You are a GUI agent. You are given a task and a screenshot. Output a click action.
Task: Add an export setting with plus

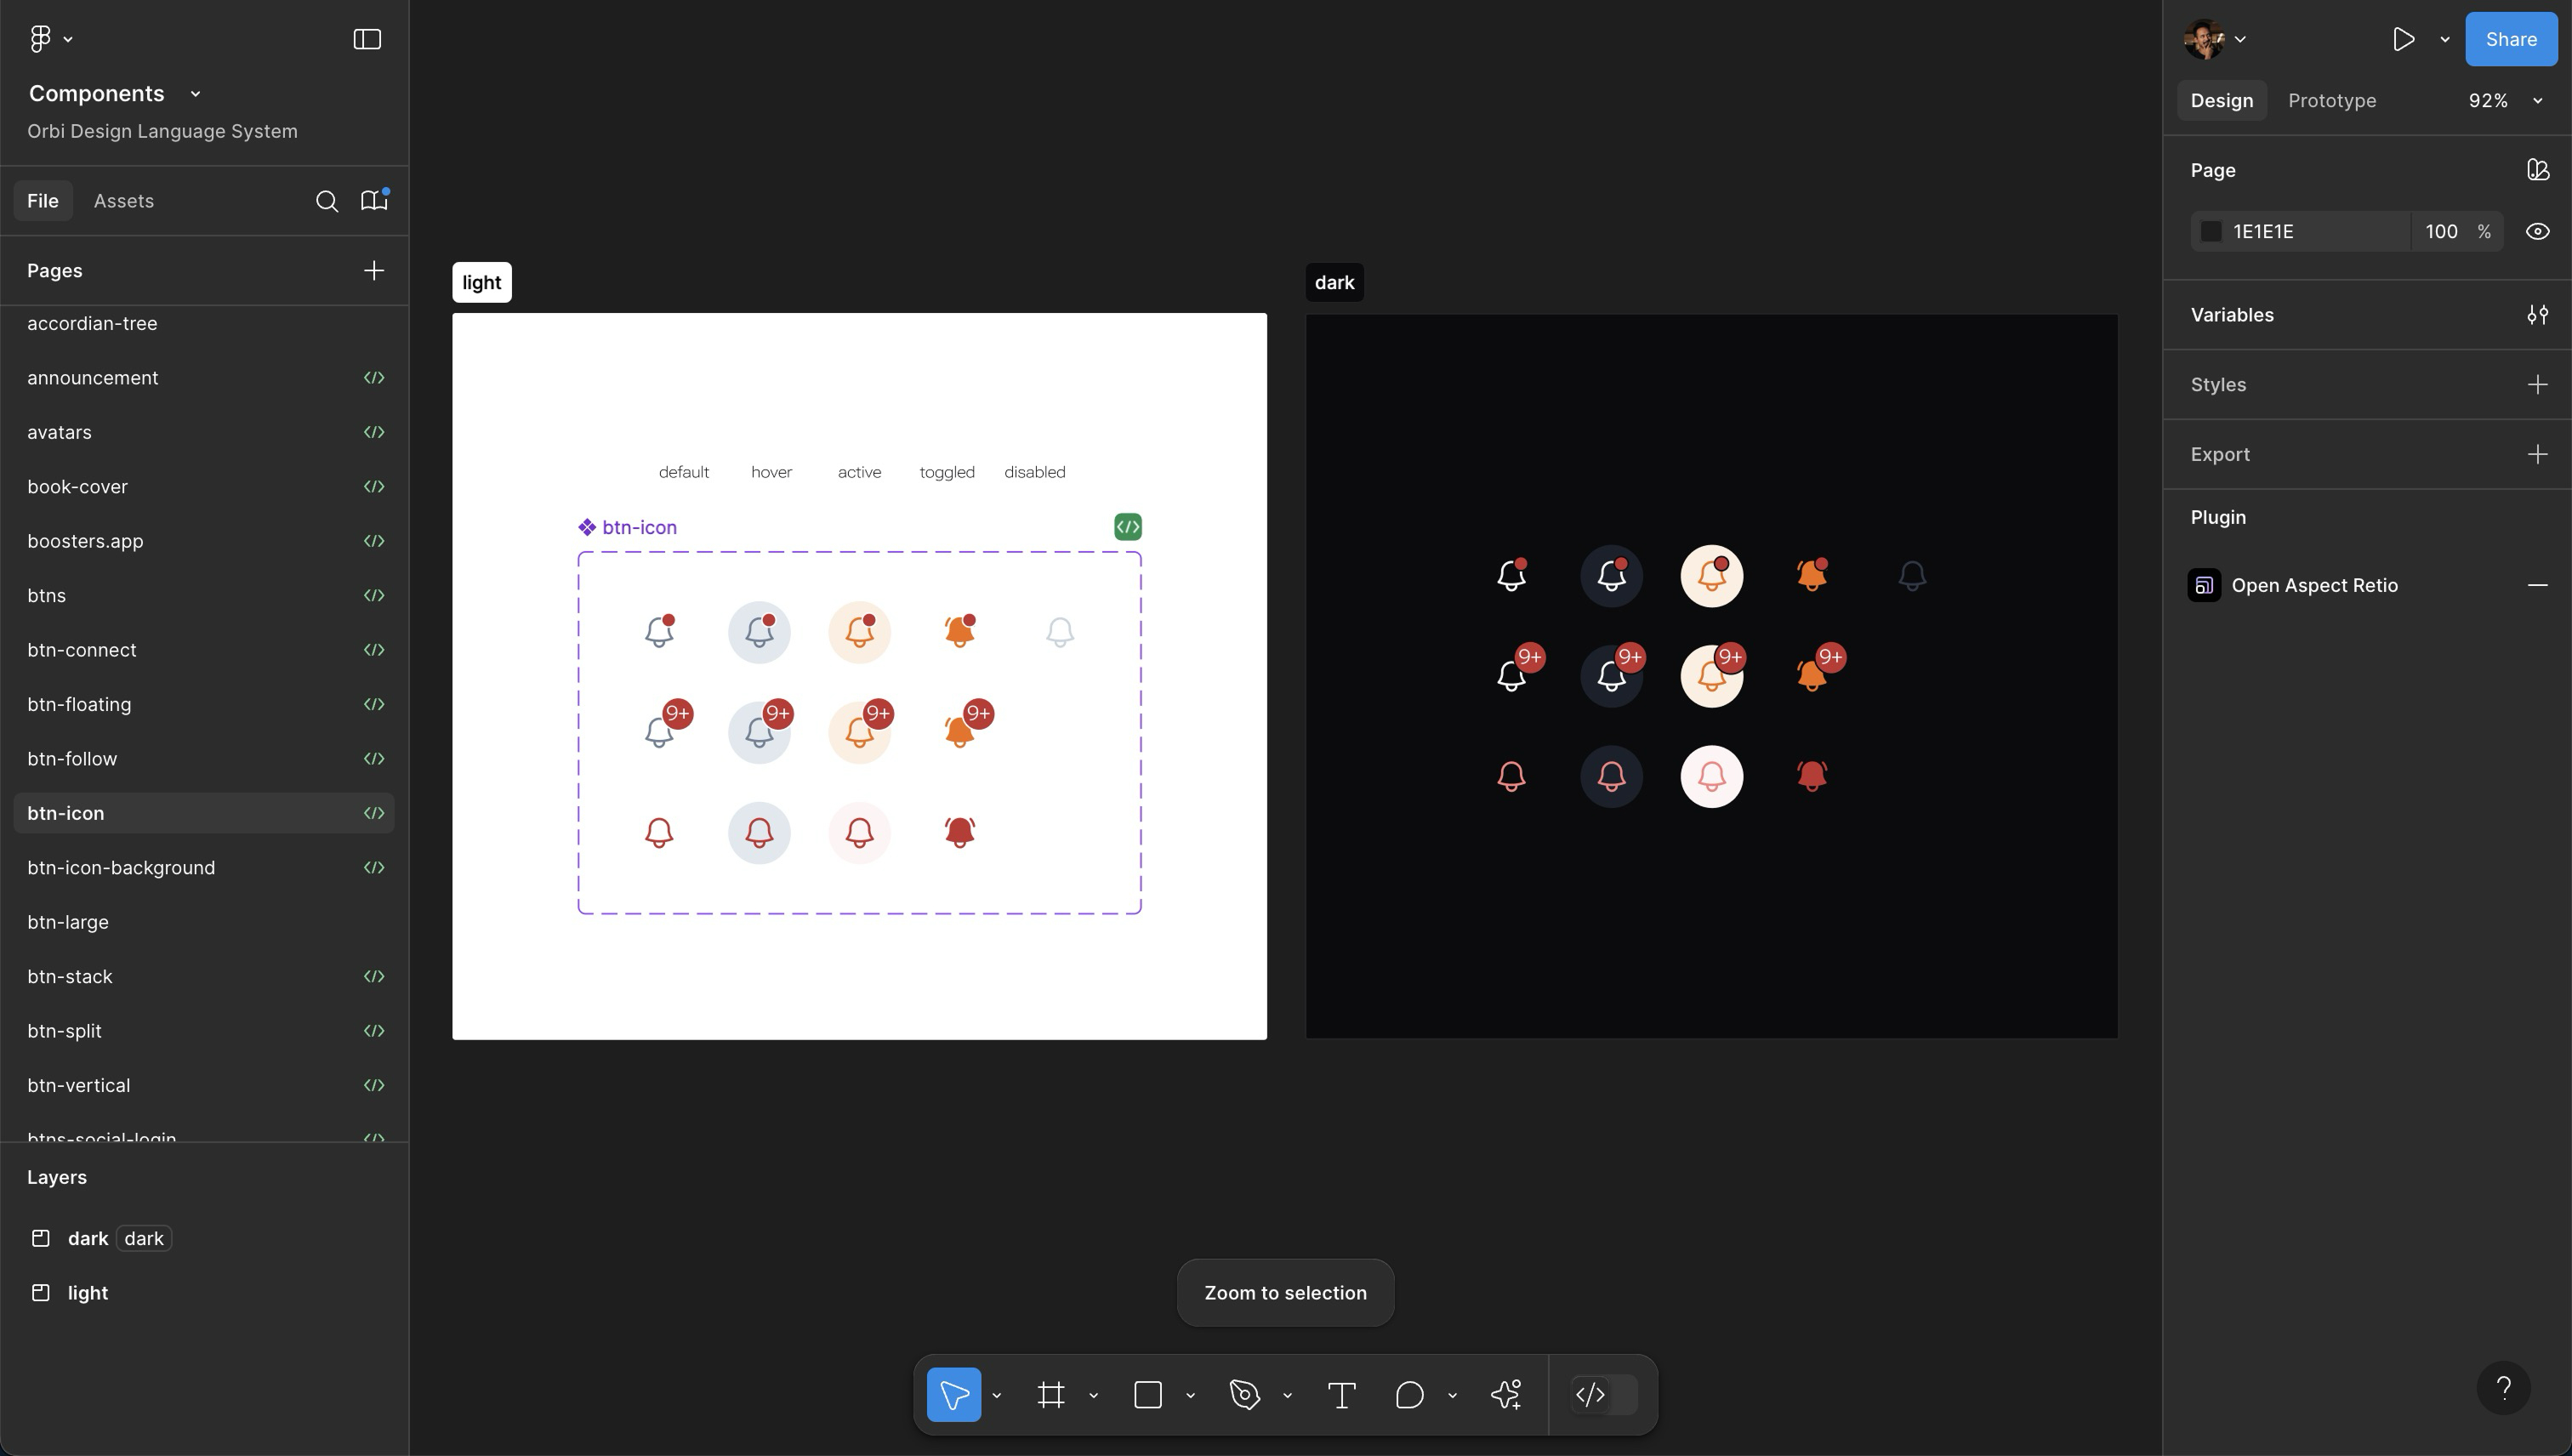click(x=2537, y=455)
